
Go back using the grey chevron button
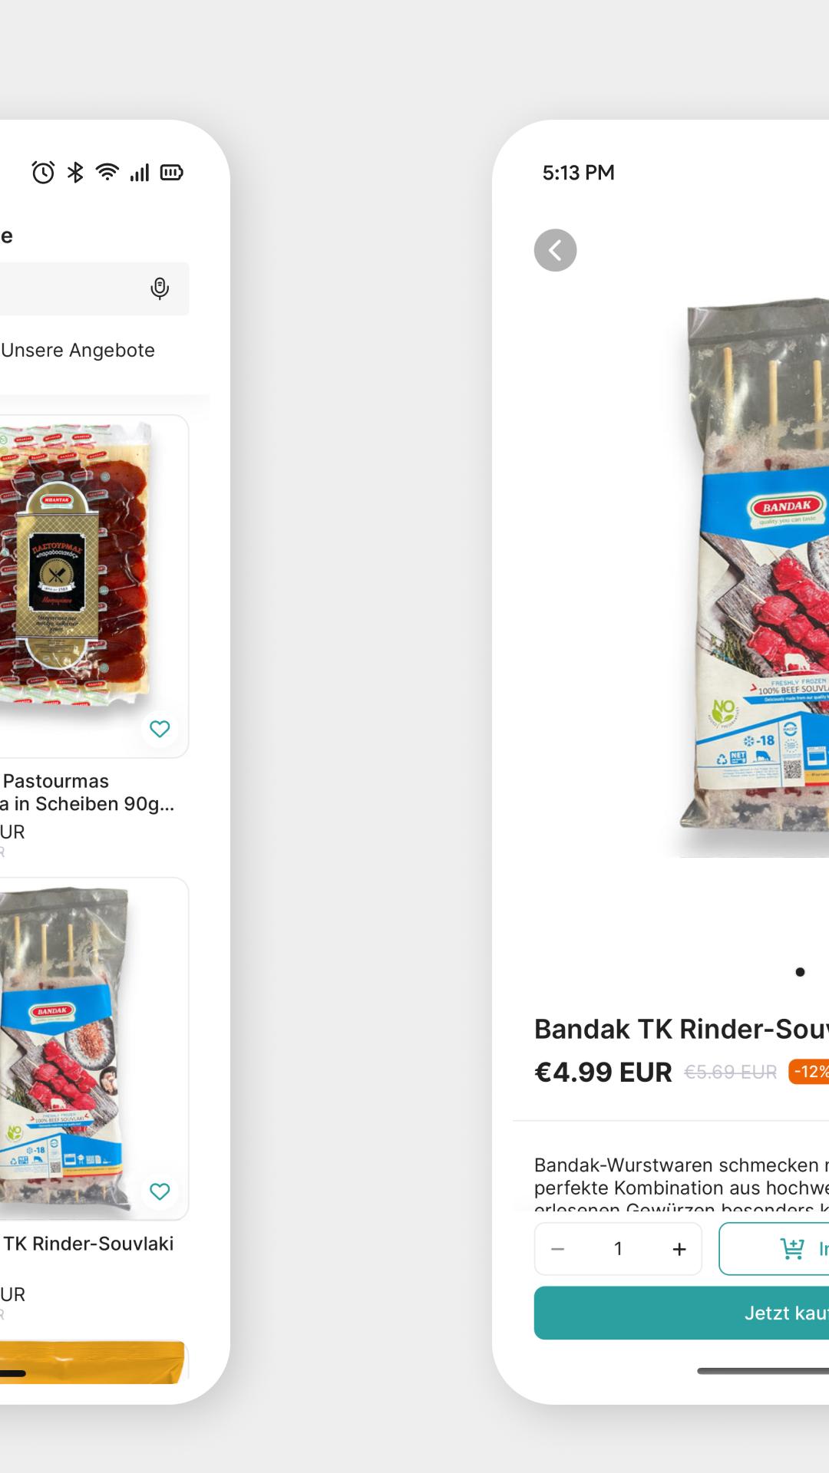[555, 250]
